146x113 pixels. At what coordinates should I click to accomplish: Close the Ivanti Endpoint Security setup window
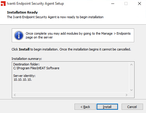pyautogui.click(x=140, y=4)
